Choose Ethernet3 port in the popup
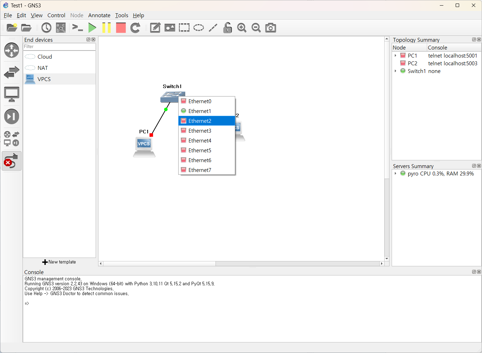The width and height of the screenshot is (482, 353). point(207,131)
